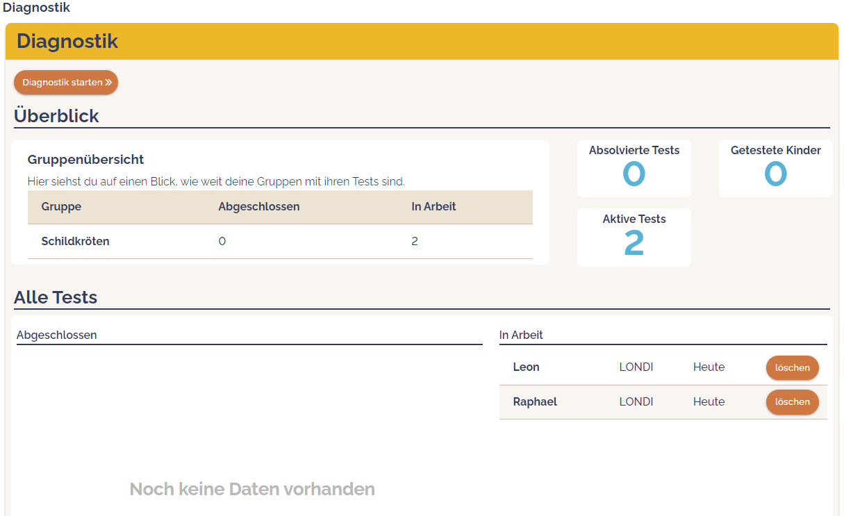
Task: Click LONDI test name in Raphael's row
Action: coord(636,402)
